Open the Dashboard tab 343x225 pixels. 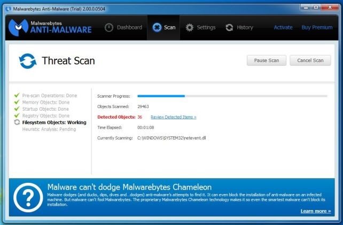[123, 28]
